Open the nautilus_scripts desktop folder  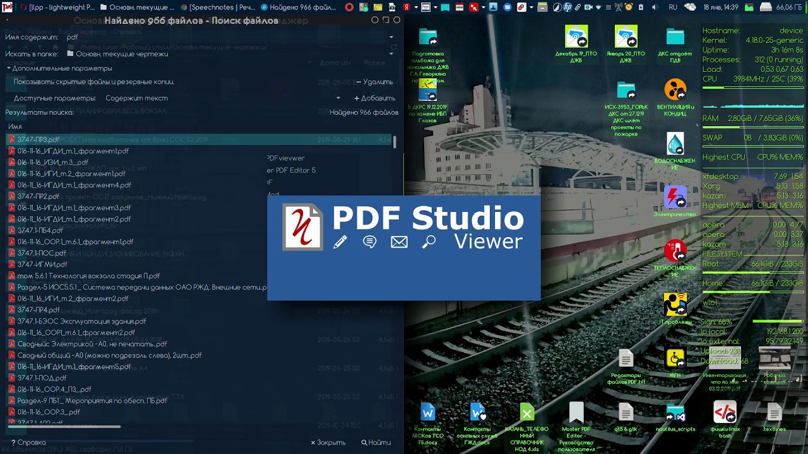click(x=675, y=412)
